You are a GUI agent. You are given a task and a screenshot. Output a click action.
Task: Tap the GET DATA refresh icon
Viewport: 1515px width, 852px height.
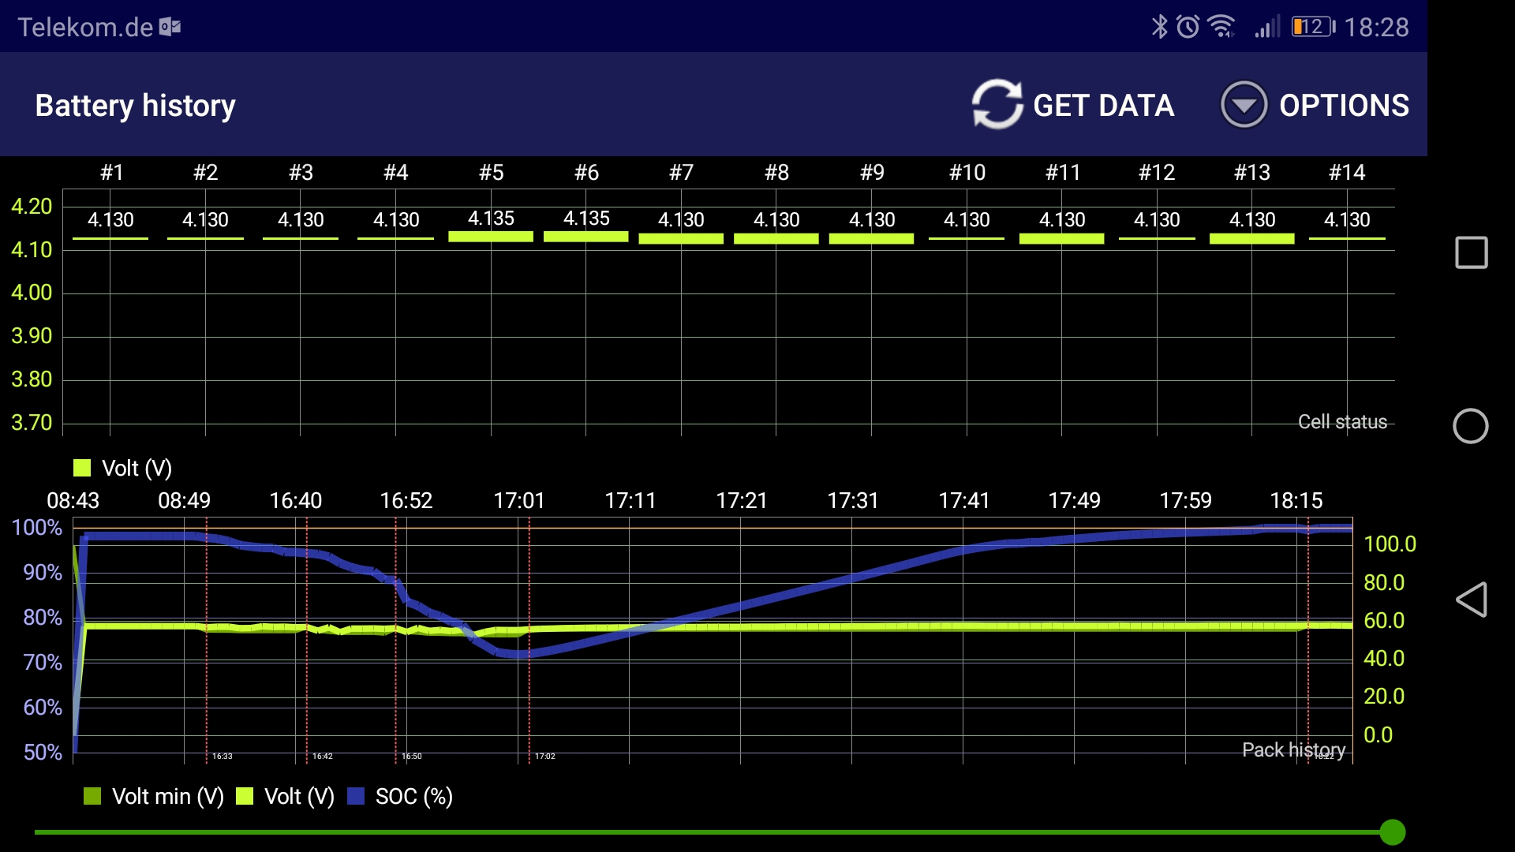[997, 104]
